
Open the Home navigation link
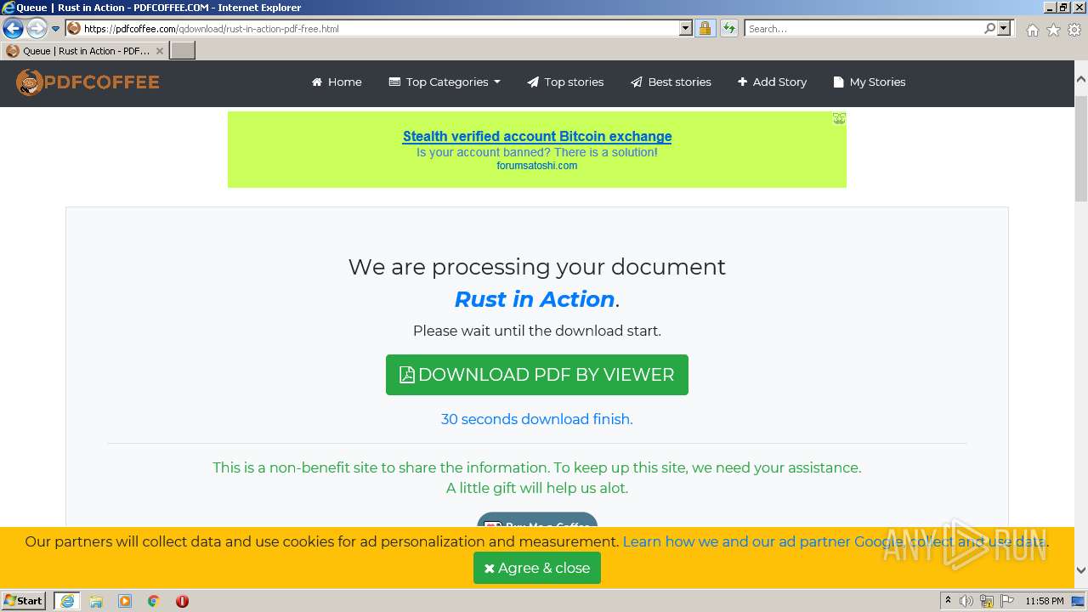(337, 82)
